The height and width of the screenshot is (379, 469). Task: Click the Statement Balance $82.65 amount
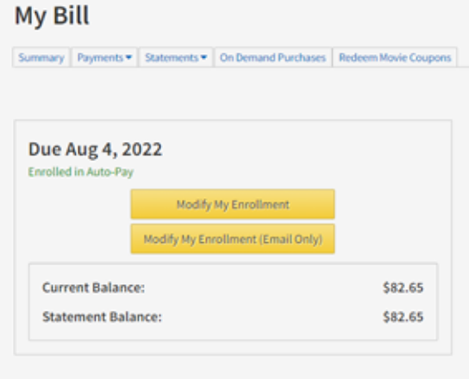coord(403,317)
